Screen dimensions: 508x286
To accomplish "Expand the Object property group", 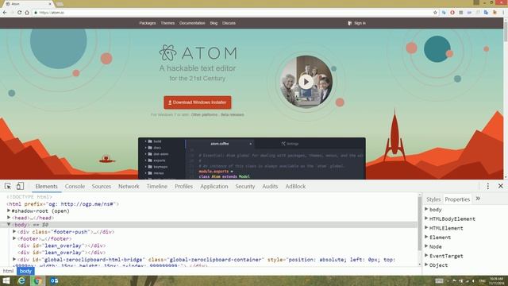I will pos(426,265).
